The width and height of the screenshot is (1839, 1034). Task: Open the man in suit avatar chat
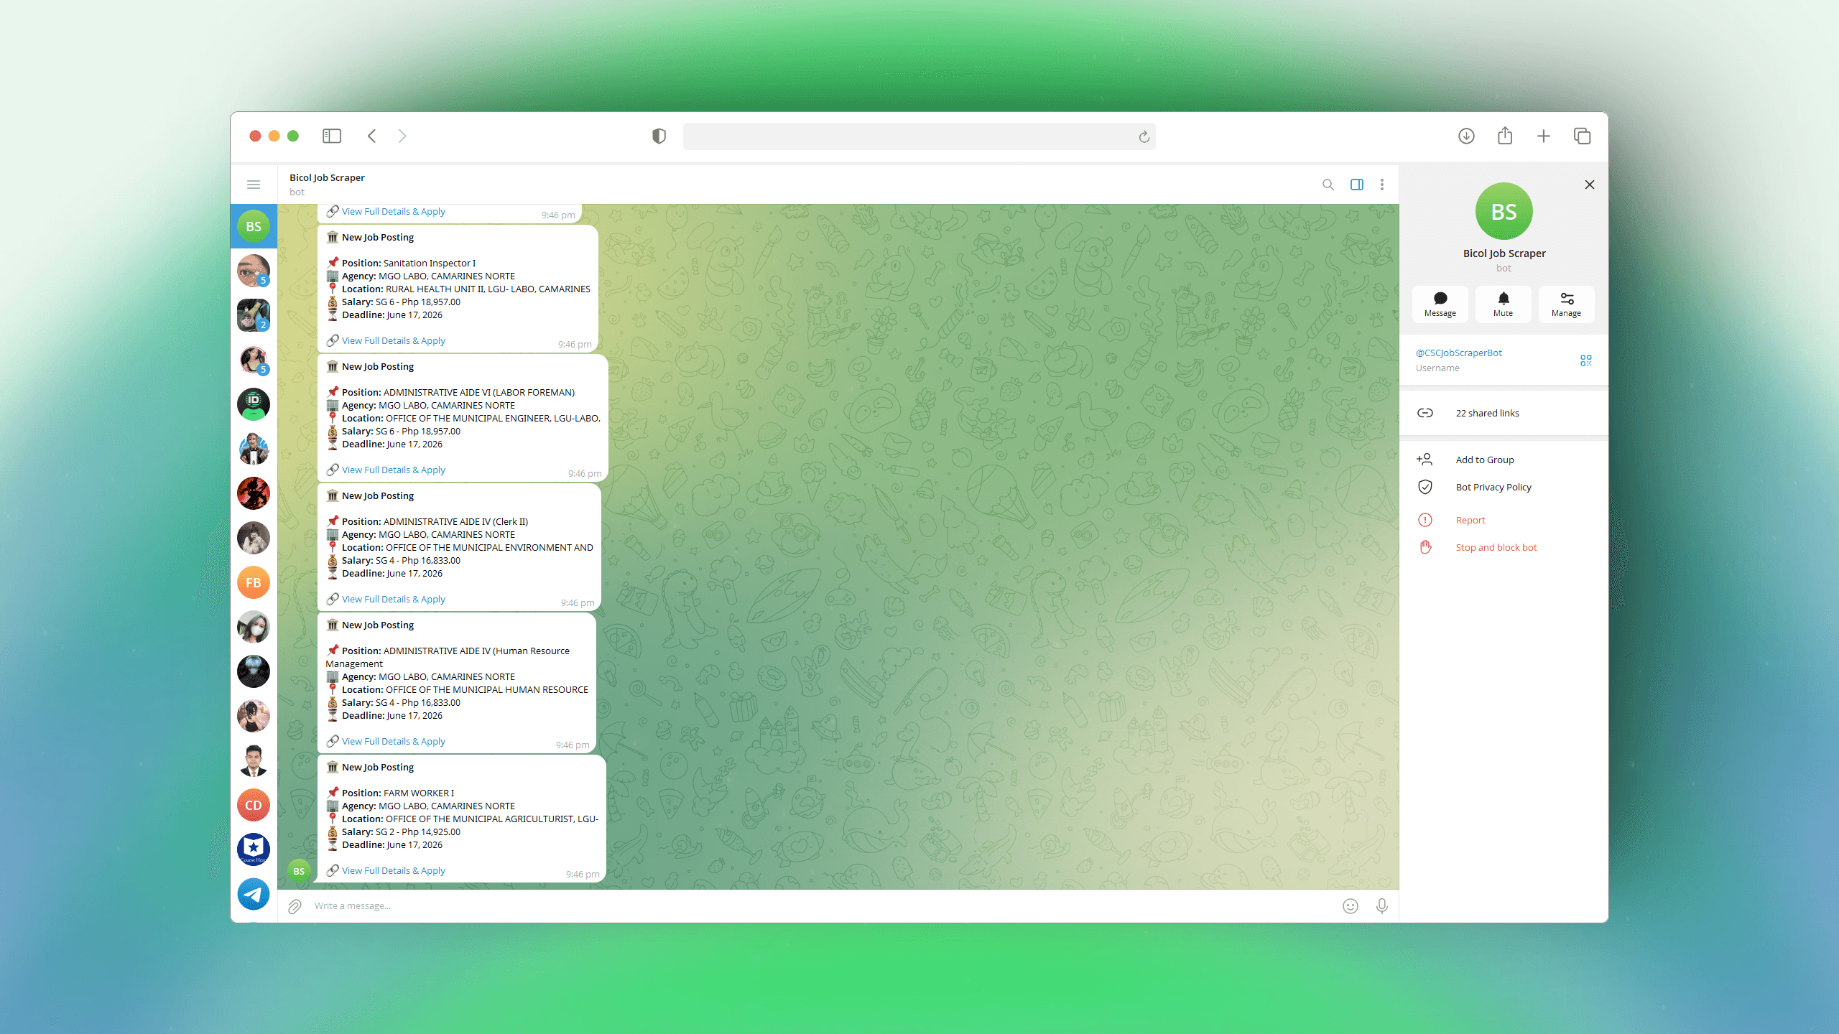click(x=254, y=760)
